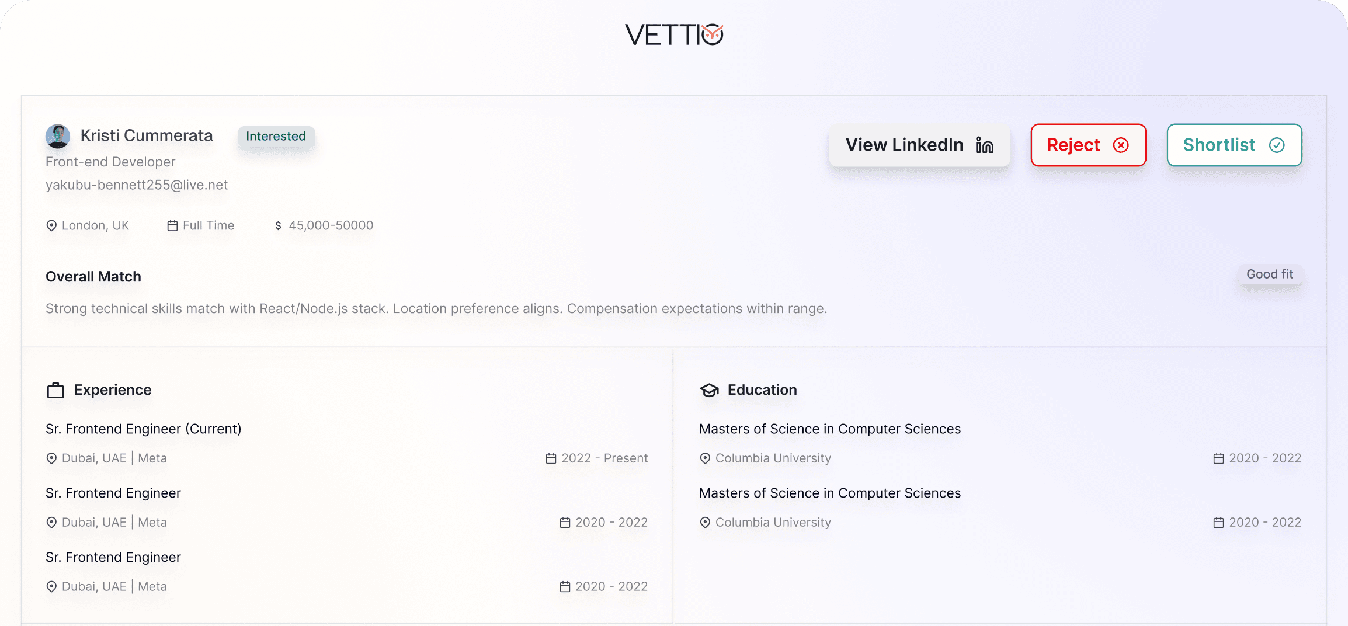Click Kristi Cummerata's profile avatar
The image size is (1348, 626).
58,136
